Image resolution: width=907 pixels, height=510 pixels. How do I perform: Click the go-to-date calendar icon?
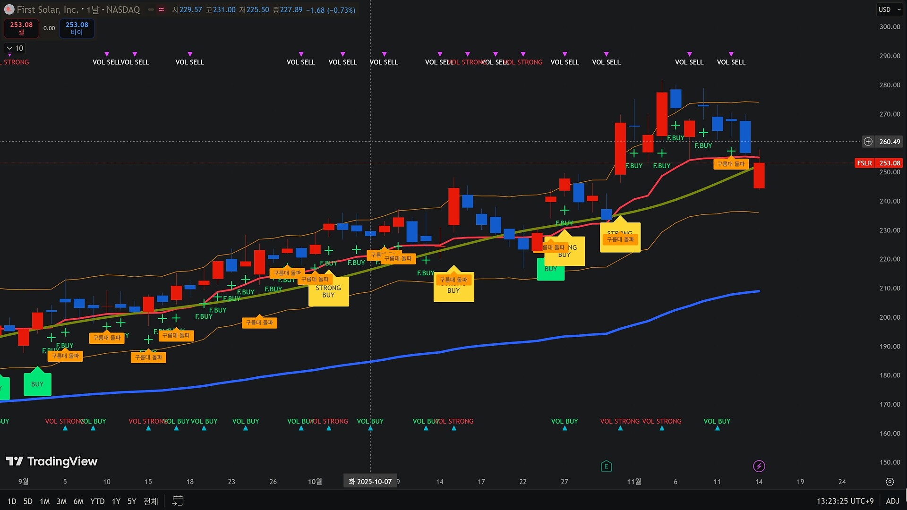(178, 501)
